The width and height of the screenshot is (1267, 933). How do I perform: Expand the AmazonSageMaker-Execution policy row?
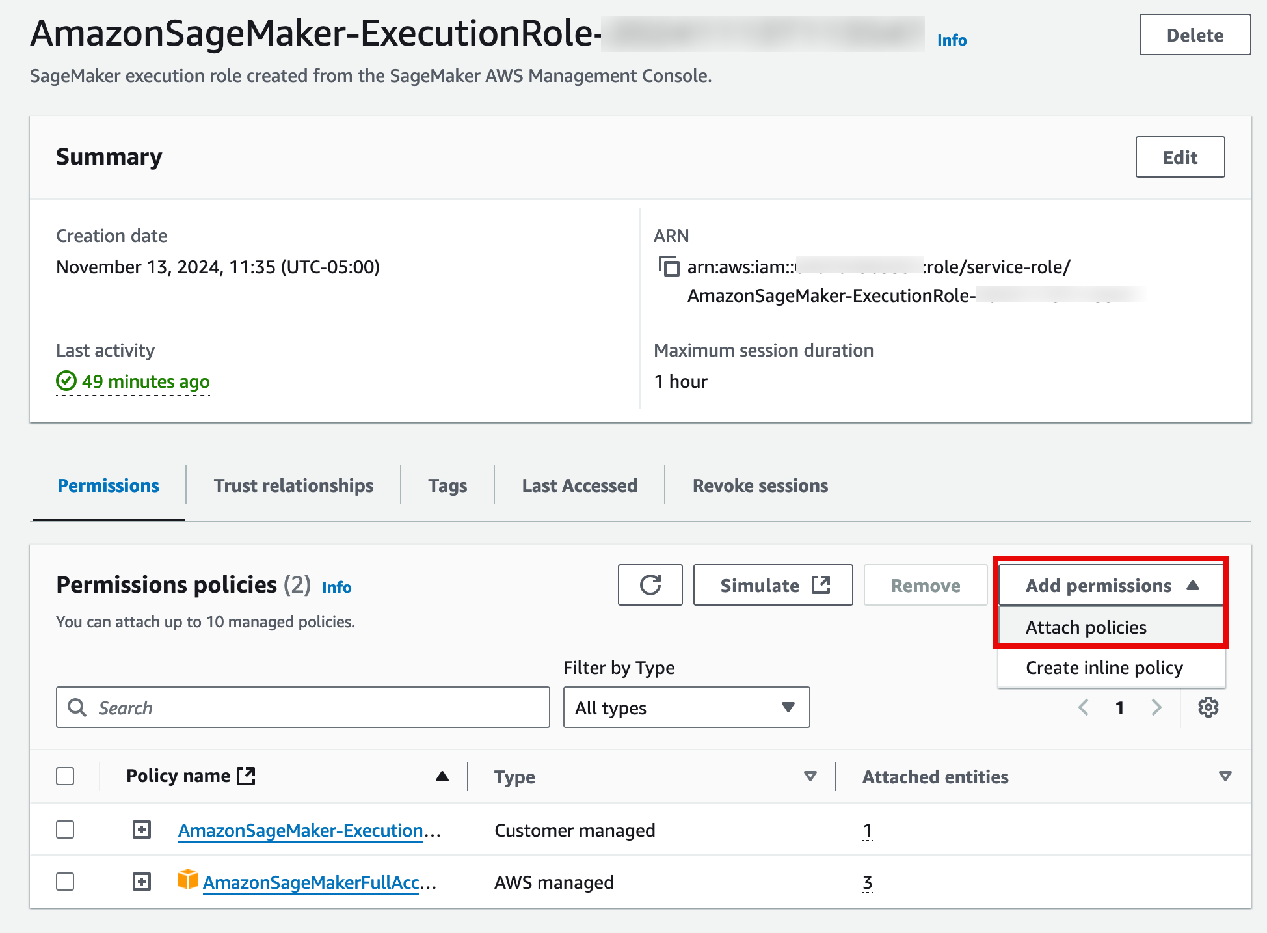pos(141,830)
